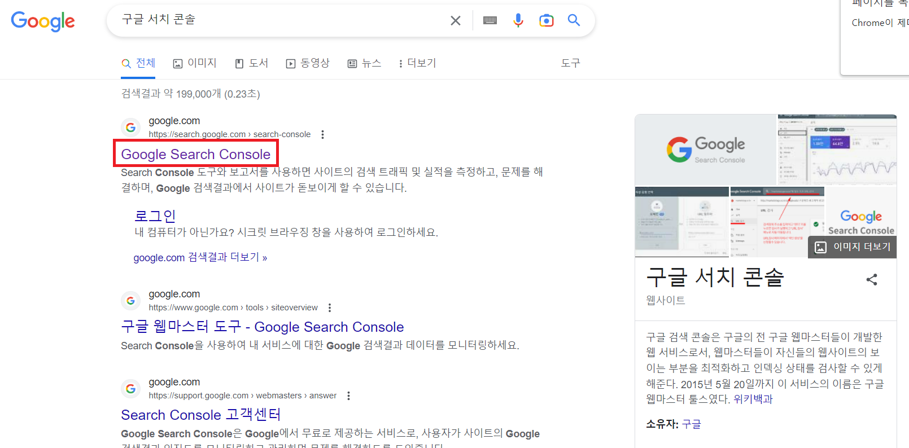Screen dimensions: 909x448
Task: Select the 전체 search tab
Action: [x=138, y=63]
